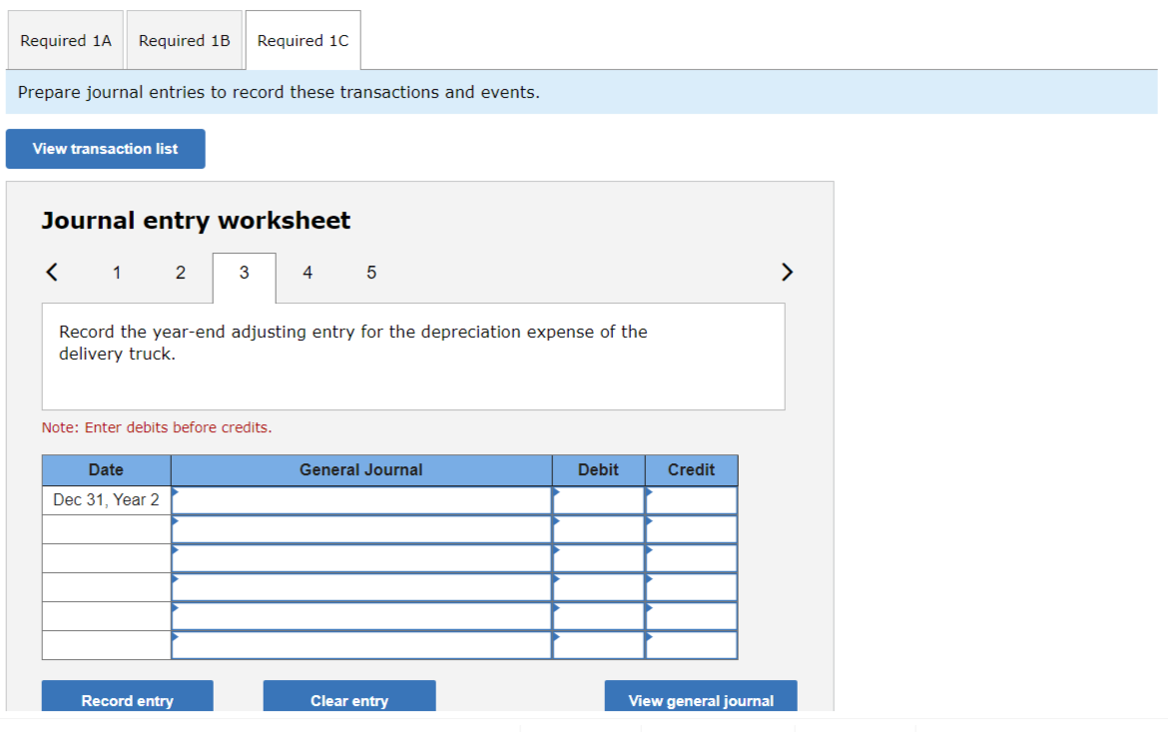This screenshot has height=732, width=1168.
Task: Select the Required 1C tab
Action: point(303,40)
